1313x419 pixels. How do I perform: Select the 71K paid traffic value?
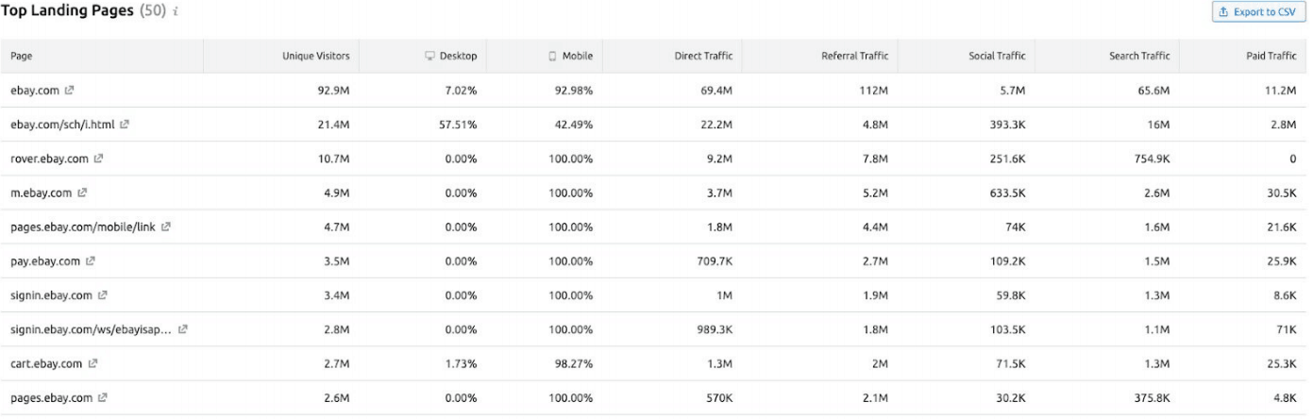(x=1287, y=329)
